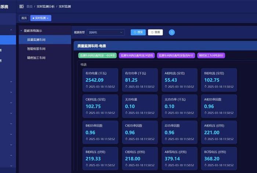
Task: Click the clock icon in 总功率因数 card
Action: tap(166, 139)
